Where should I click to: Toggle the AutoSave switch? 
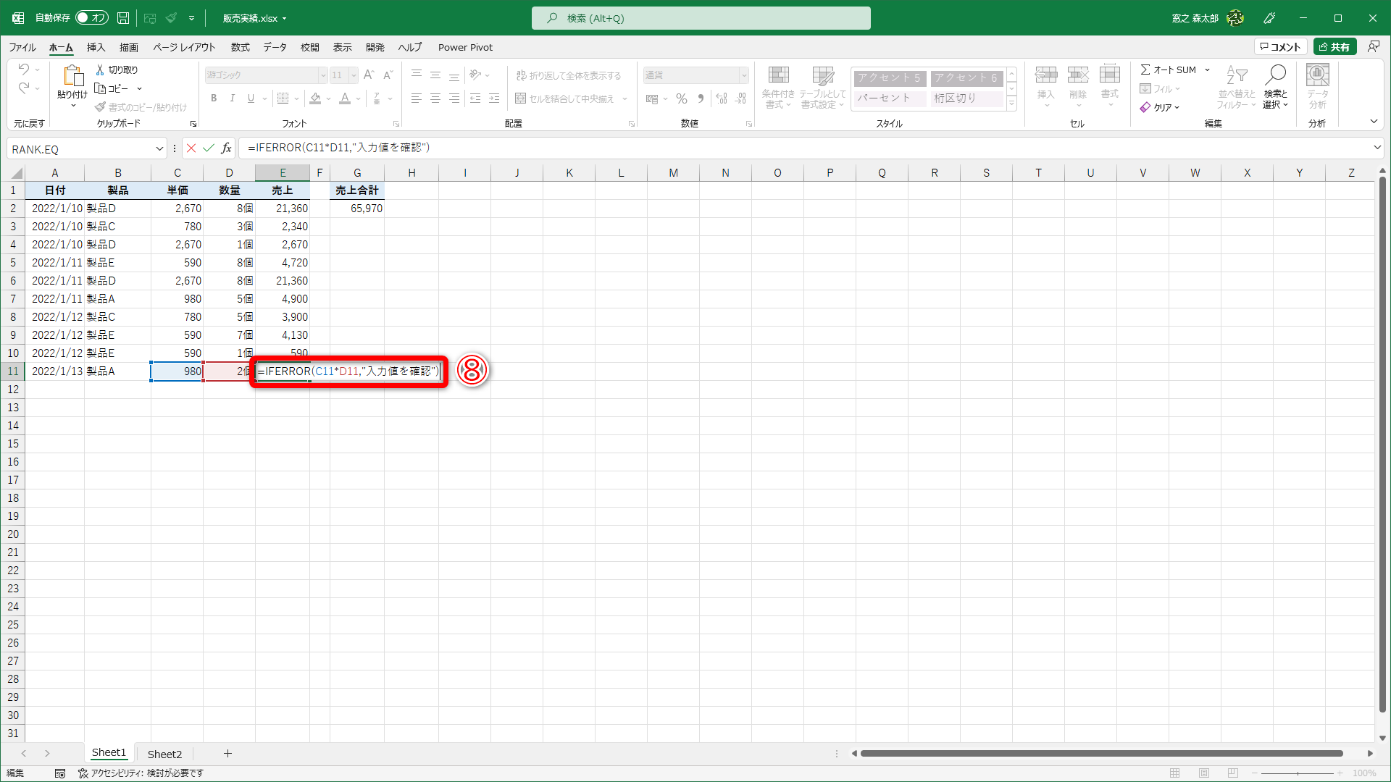click(x=91, y=18)
